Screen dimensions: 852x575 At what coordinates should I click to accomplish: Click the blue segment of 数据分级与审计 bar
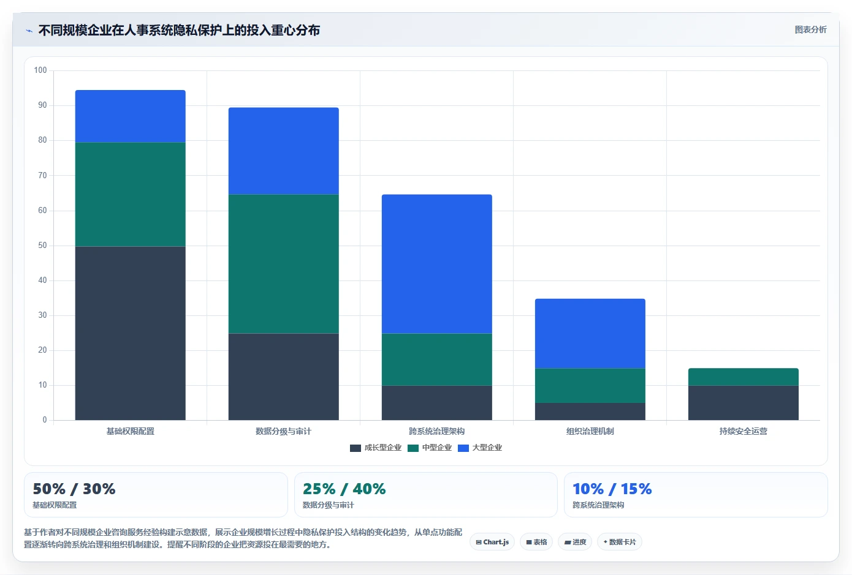pos(284,151)
